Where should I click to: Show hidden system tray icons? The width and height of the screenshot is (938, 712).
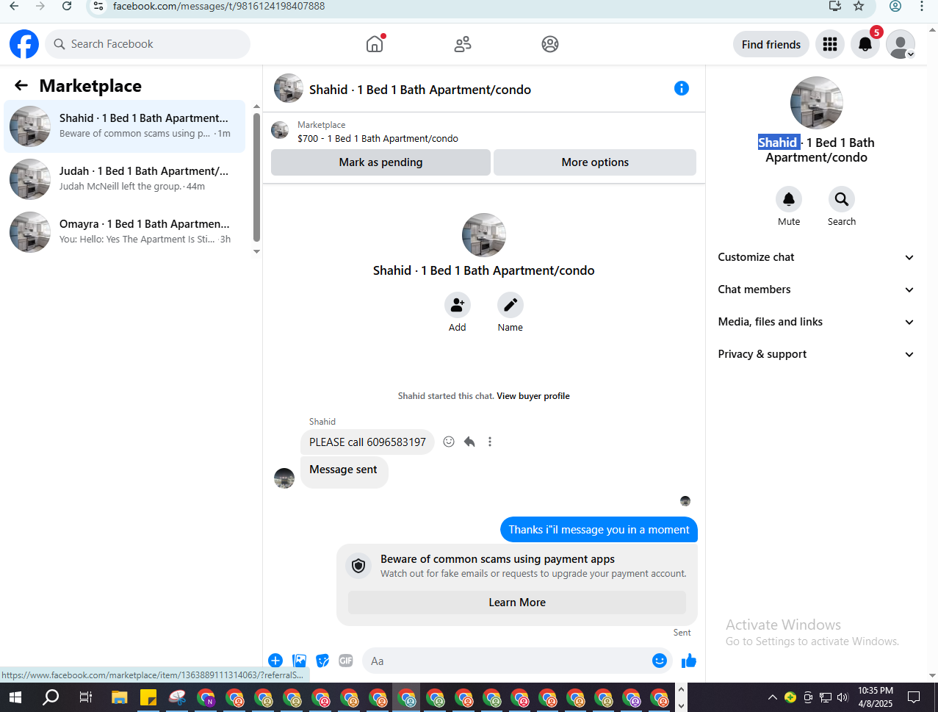(x=772, y=697)
